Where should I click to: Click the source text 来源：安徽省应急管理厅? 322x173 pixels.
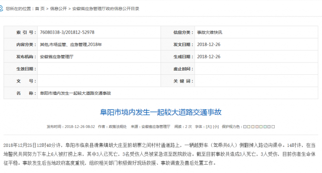[x=150, y=127]
